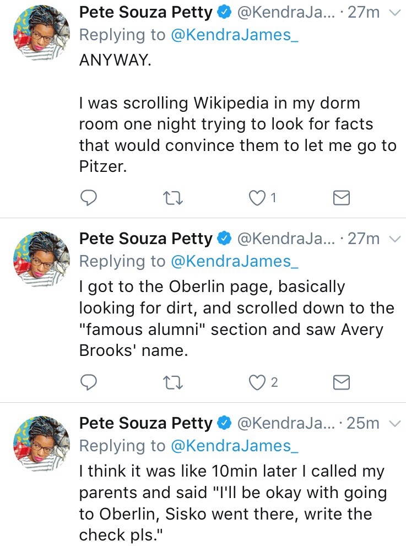This screenshot has width=406, height=546.
Task: Like the Wikipedia dorm room tweet
Action: pos(258,198)
